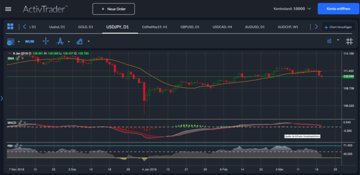This screenshot has height=175, width=360.
Task: Expand the drawing tools dropdown arrow
Action: tap(69, 42)
